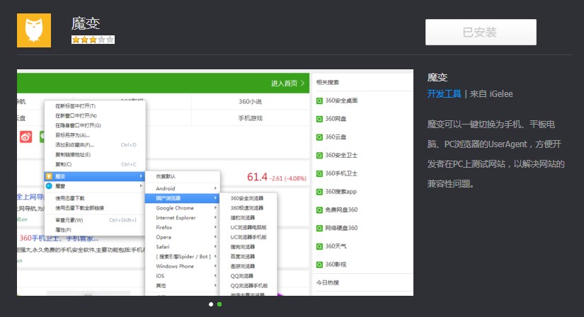Click green search icon beside 360安全卫士

(319, 156)
